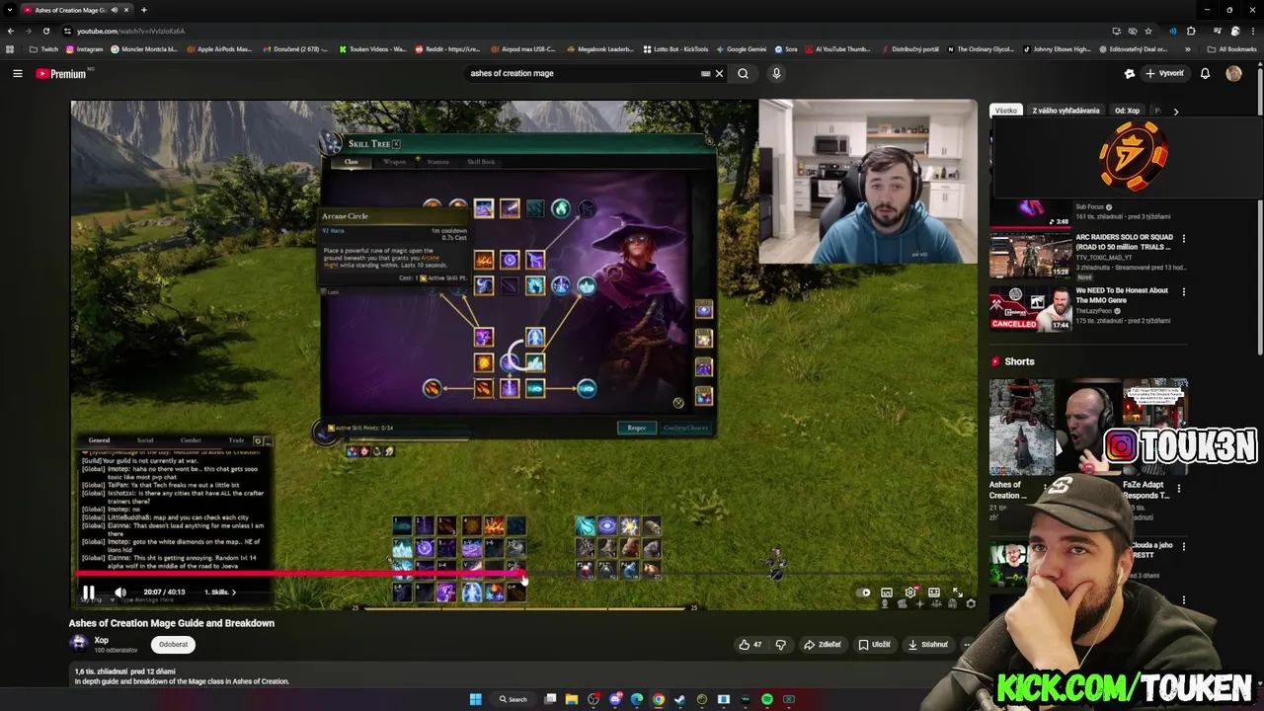Screen dimensions: 1264x711
Task: Open options for the MMO Genre video
Action: tap(1183, 291)
